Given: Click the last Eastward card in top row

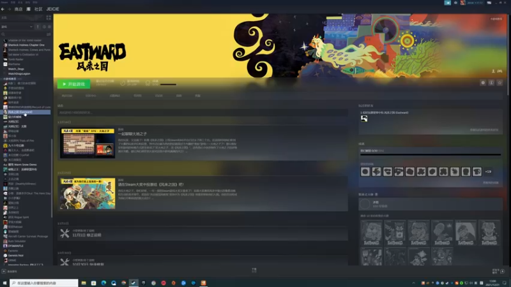Looking at the screenshot, I should [x=489, y=232].
